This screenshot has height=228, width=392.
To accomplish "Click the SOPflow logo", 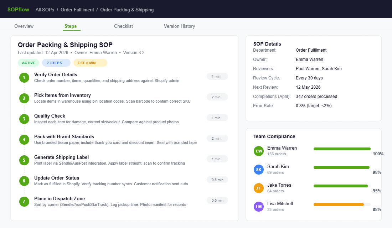I will click(x=17, y=9).
